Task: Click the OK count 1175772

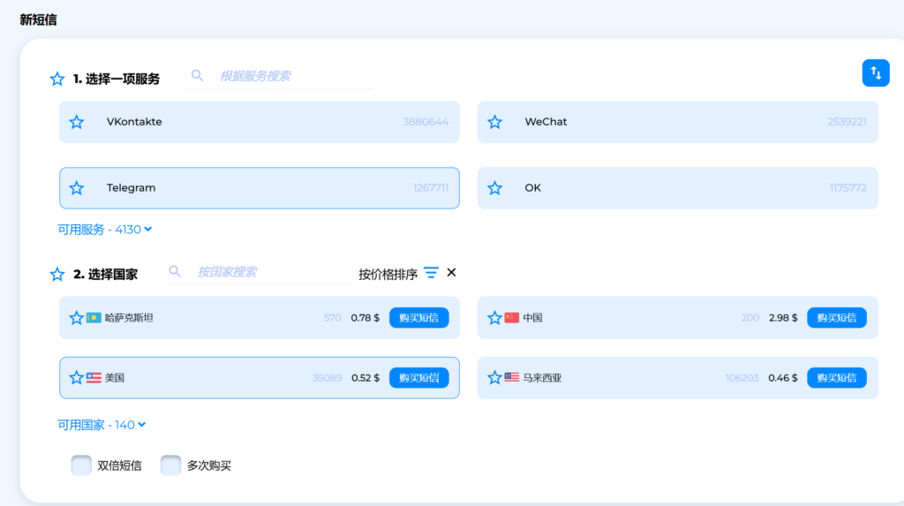Action: click(x=848, y=188)
